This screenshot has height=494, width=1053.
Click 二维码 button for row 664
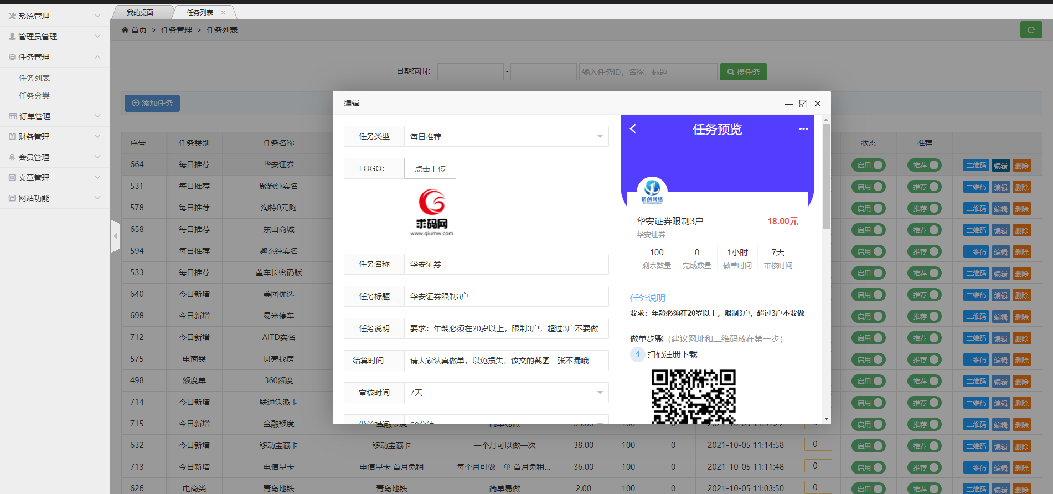(976, 166)
